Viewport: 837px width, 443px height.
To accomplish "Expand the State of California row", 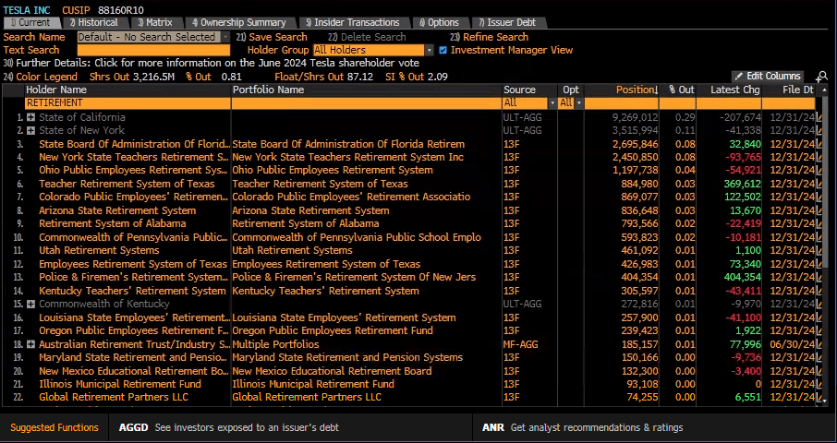I will (31, 117).
